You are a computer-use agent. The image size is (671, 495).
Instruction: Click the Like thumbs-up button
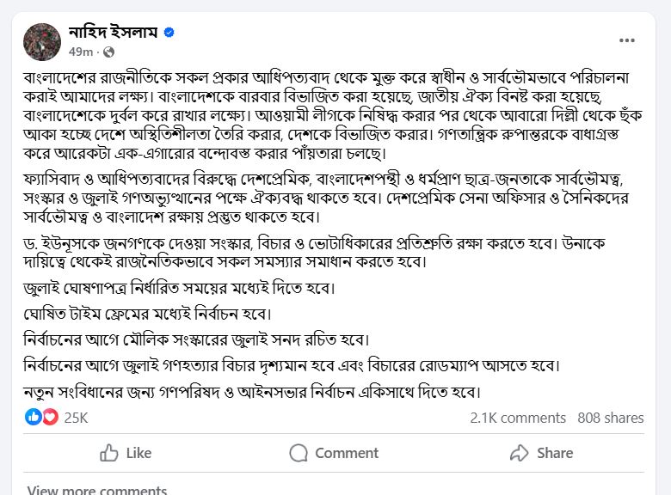click(126, 453)
